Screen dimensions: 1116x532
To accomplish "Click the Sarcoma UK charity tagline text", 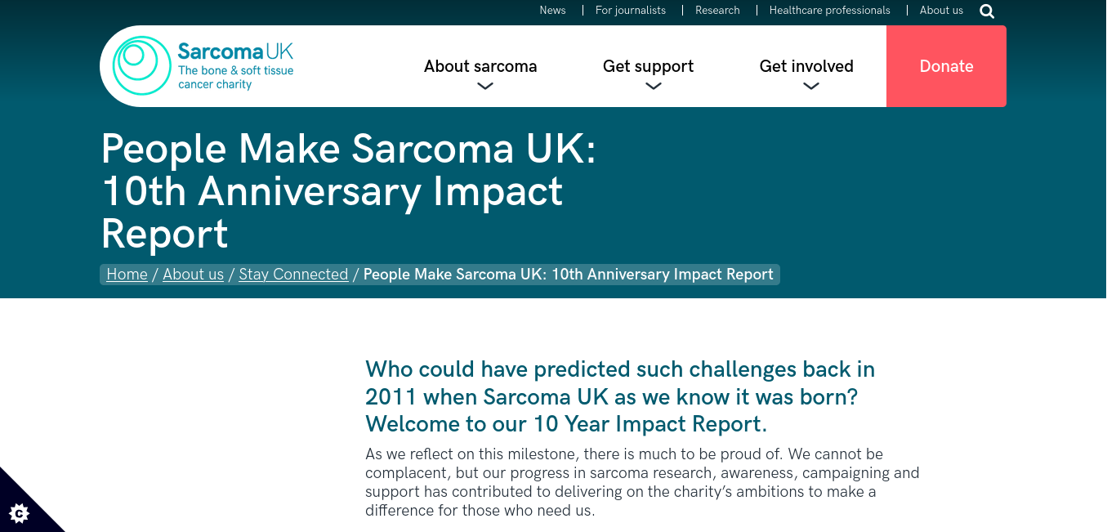I will click(235, 78).
